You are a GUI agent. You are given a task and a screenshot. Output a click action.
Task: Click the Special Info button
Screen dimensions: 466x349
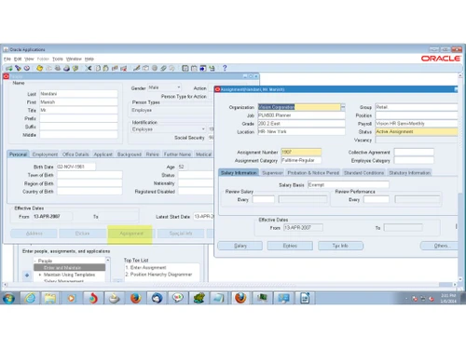pos(181,234)
